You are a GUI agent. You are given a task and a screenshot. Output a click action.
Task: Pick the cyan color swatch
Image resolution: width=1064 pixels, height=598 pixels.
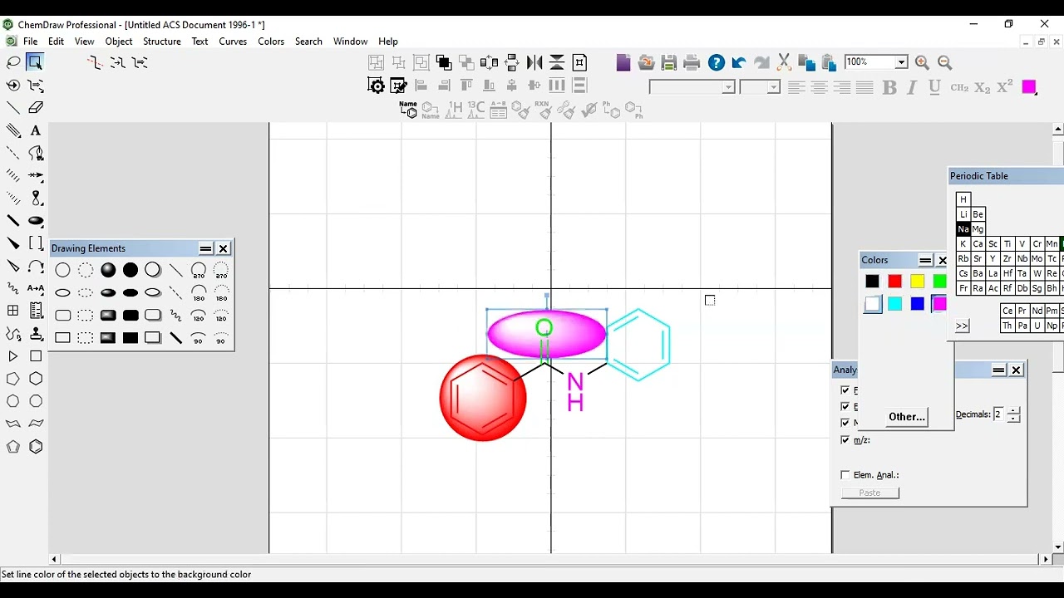tap(894, 304)
